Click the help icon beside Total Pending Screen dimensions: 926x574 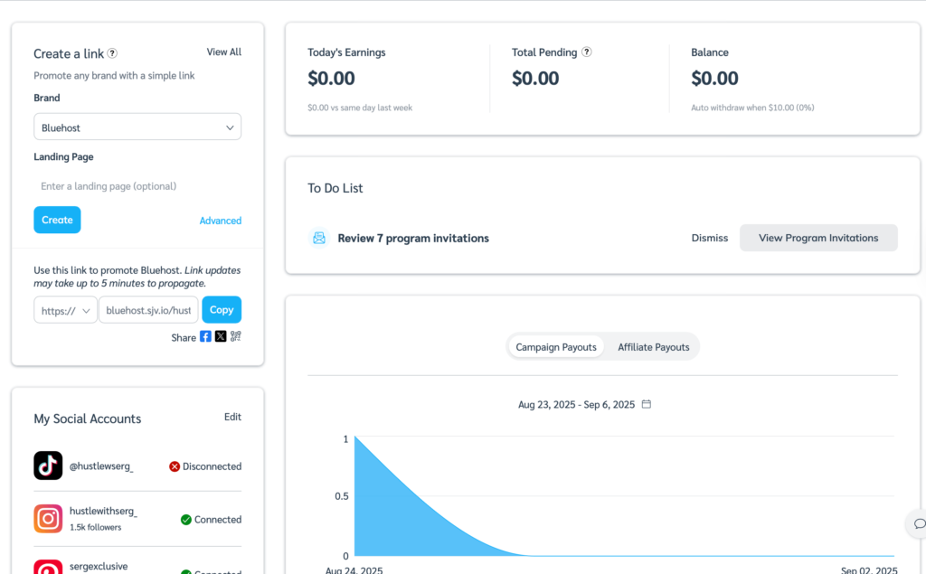pyautogui.click(x=586, y=52)
